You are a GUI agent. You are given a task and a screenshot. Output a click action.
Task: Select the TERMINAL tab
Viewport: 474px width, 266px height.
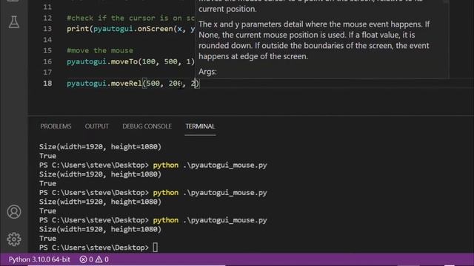(200, 126)
